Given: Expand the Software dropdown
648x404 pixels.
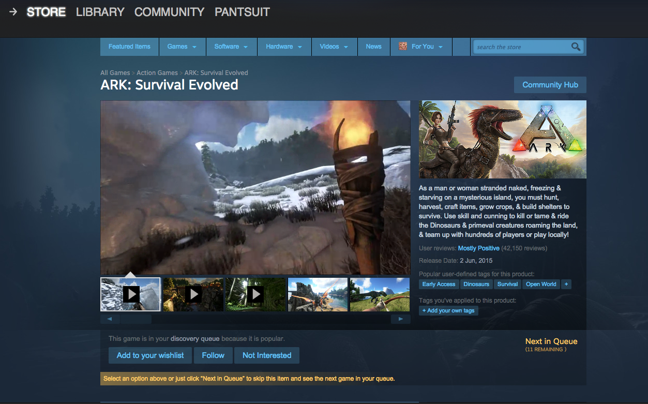Looking at the screenshot, I should click(231, 47).
